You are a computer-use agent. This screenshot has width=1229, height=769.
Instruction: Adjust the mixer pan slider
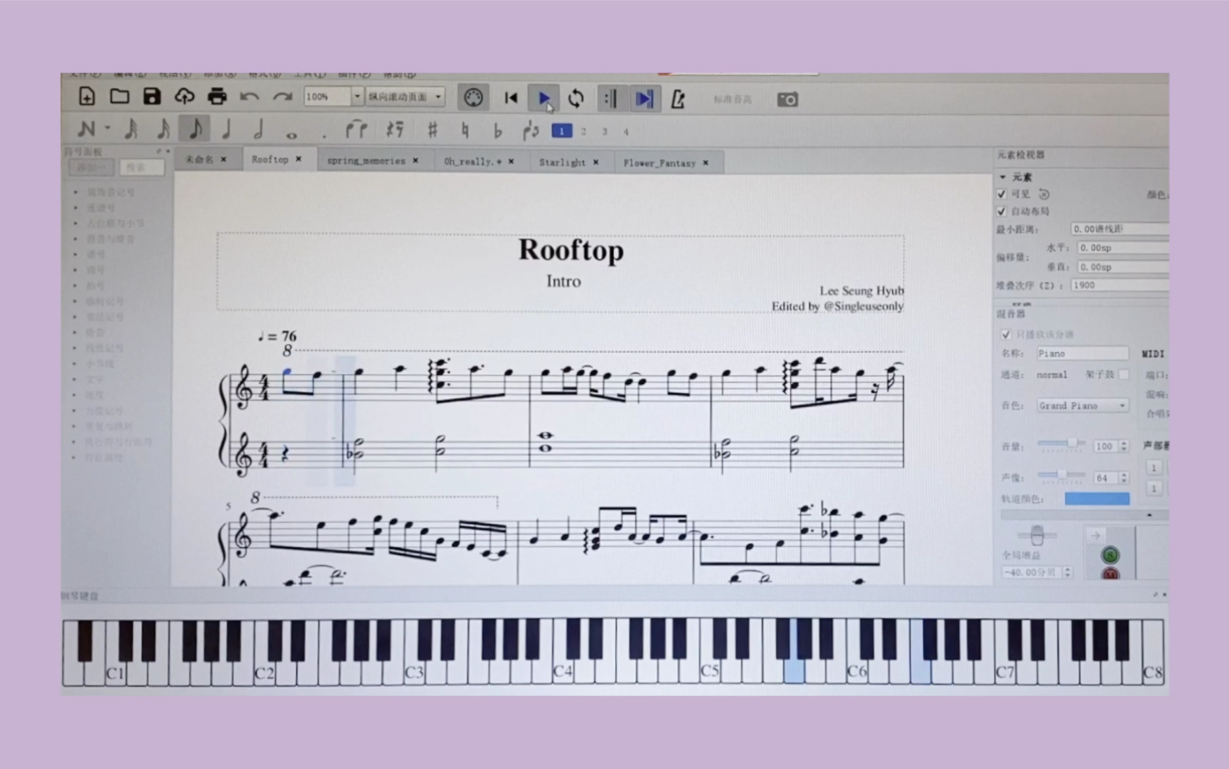click(x=1061, y=475)
